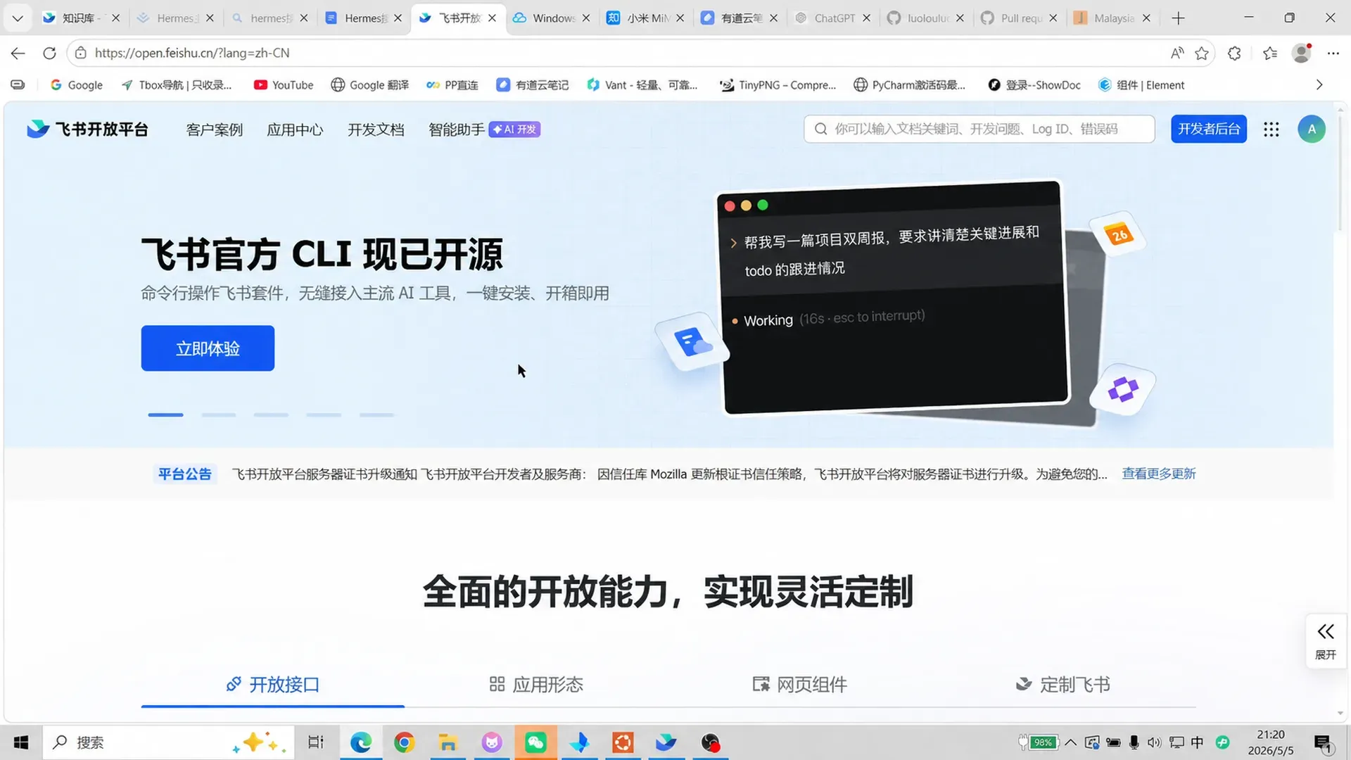Show hidden system tray icons

tap(1070, 742)
